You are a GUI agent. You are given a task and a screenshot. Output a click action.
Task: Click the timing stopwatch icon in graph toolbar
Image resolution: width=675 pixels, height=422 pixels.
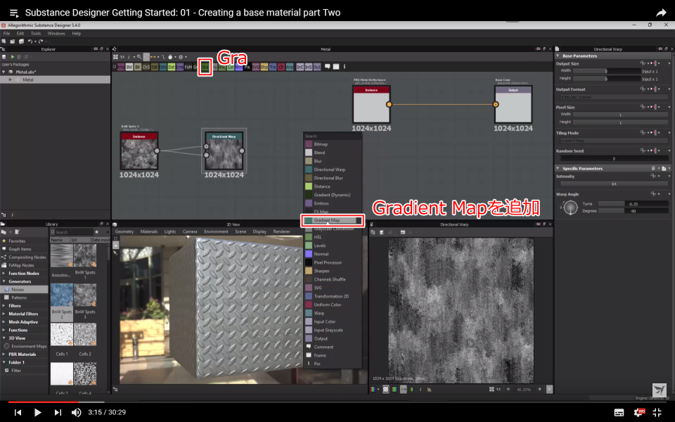[170, 57]
